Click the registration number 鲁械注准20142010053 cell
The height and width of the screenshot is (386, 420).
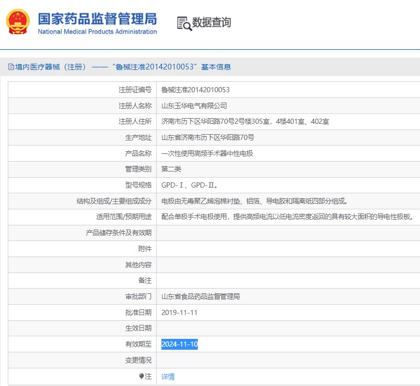tap(195, 90)
